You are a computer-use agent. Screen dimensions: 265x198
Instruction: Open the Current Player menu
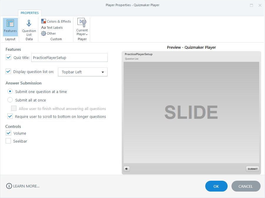point(82,27)
